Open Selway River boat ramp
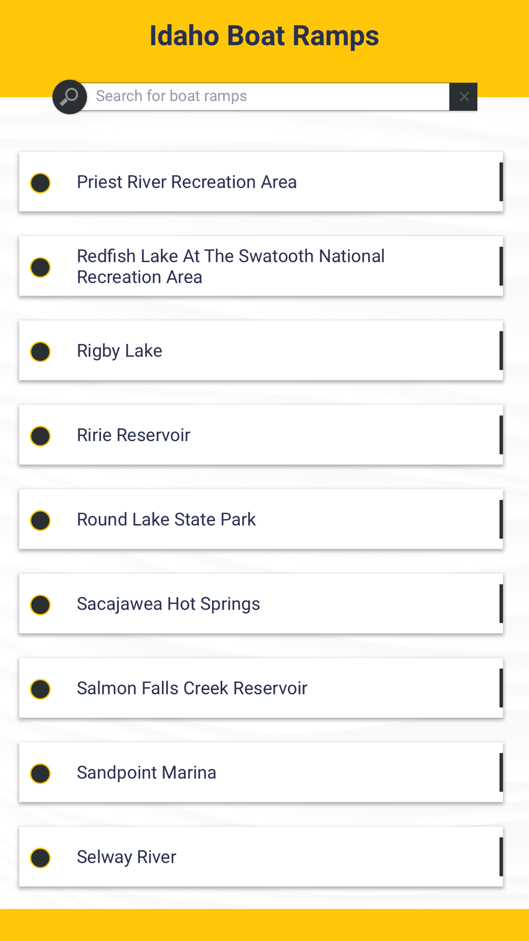This screenshot has height=941, width=529. point(261,857)
